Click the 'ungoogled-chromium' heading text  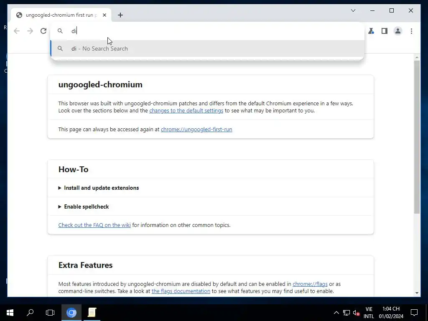click(100, 84)
